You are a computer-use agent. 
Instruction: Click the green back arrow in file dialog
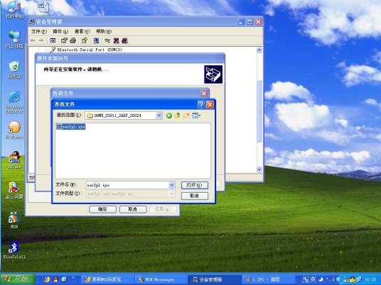[x=169, y=116]
